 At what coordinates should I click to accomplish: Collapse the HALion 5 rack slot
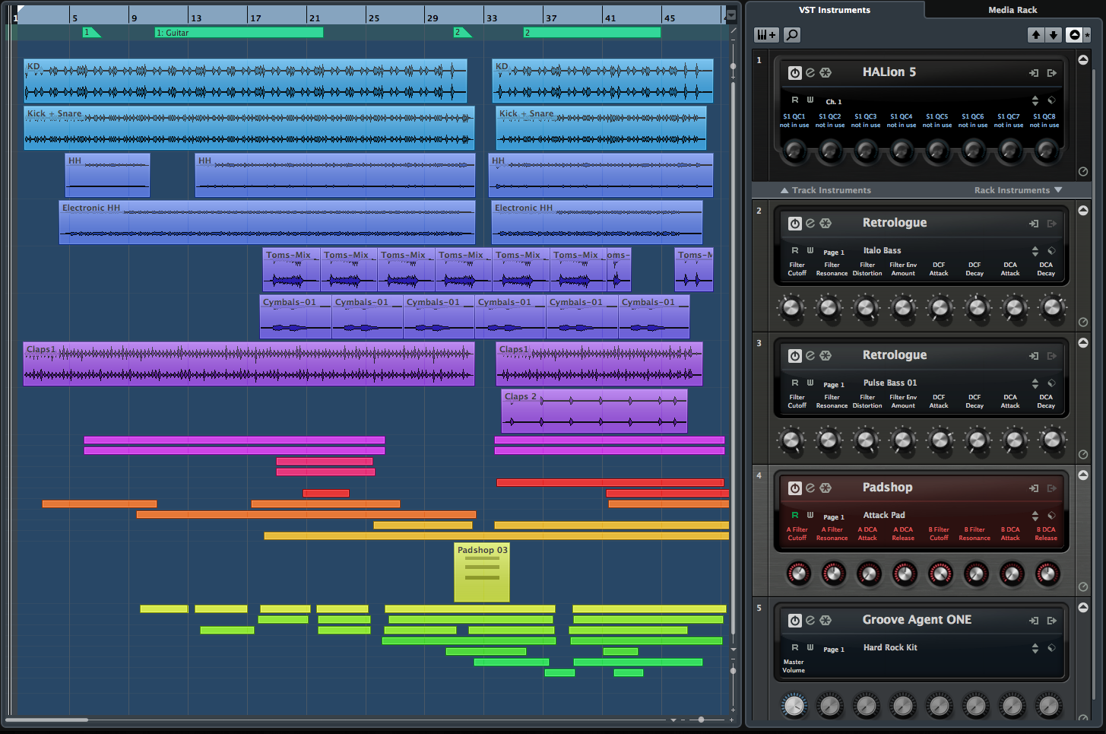[x=1082, y=59]
